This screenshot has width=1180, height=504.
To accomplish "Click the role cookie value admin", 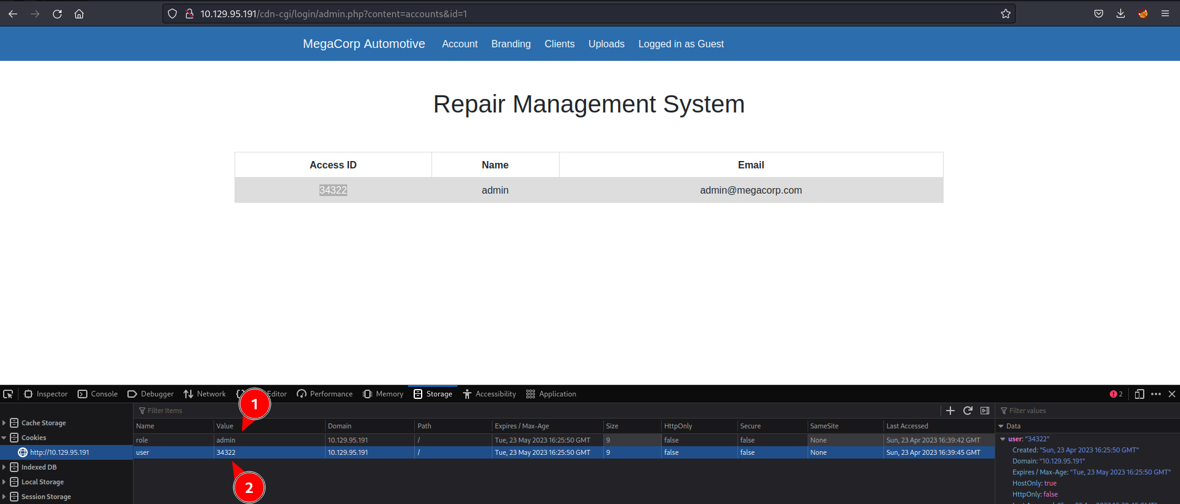I will (x=226, y=440).
